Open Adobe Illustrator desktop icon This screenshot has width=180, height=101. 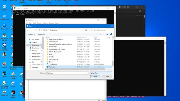[13, 94]
